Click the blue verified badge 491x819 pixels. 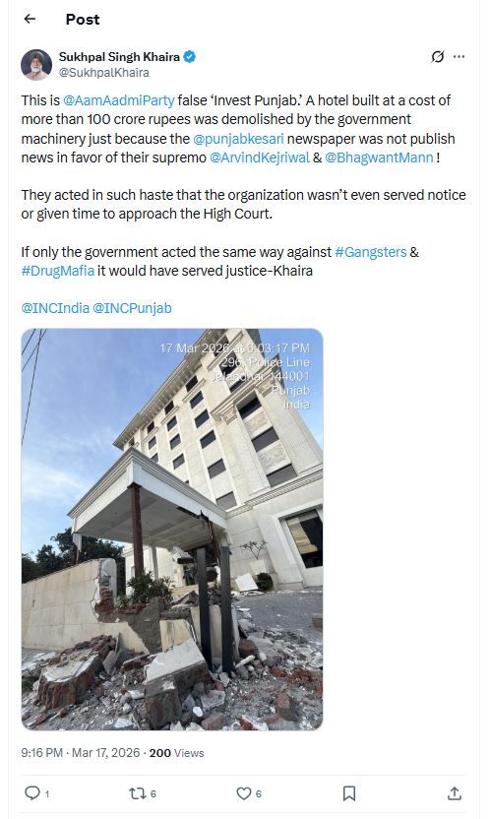coord(190,56)
